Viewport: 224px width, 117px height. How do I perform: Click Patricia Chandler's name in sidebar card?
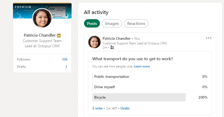tap(40, 35)
